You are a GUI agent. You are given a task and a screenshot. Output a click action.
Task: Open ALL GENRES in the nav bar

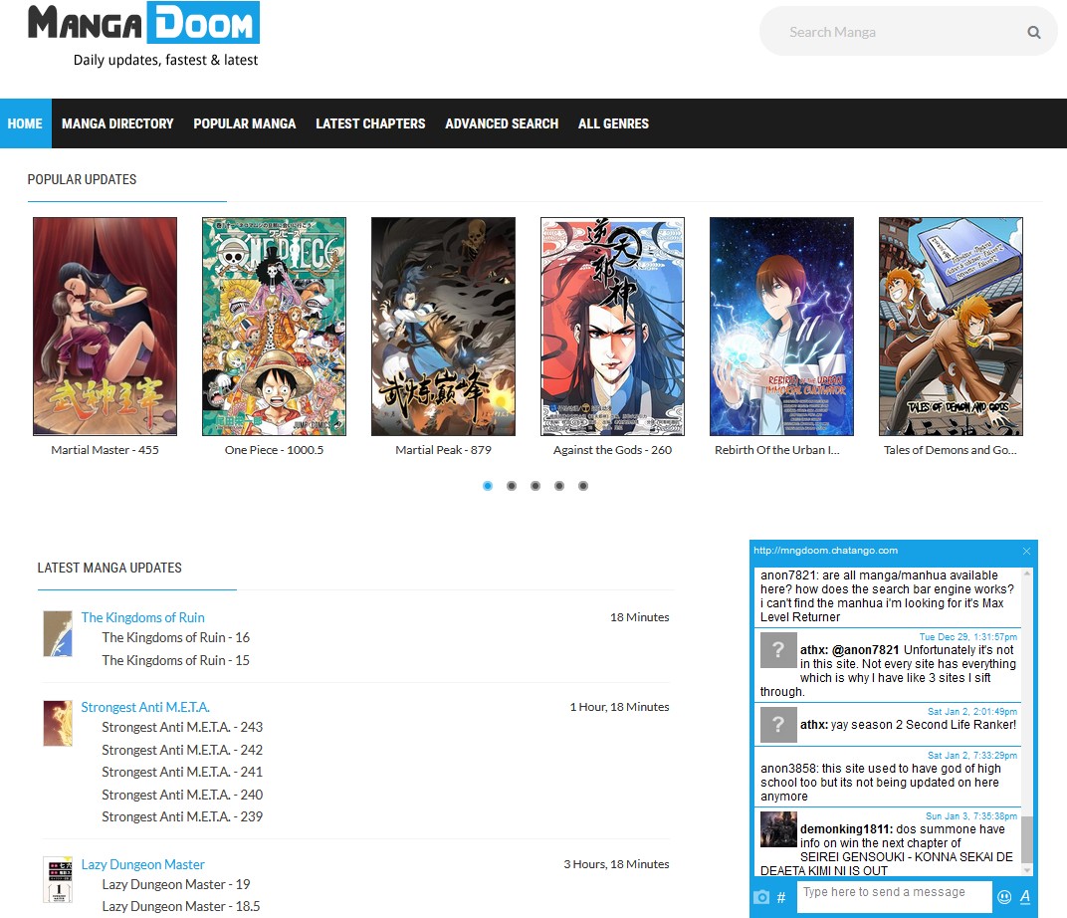click(613, 123)
